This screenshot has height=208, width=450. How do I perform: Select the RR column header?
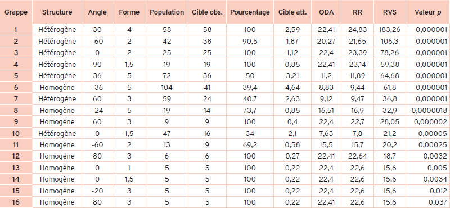(x=357, y=12)
